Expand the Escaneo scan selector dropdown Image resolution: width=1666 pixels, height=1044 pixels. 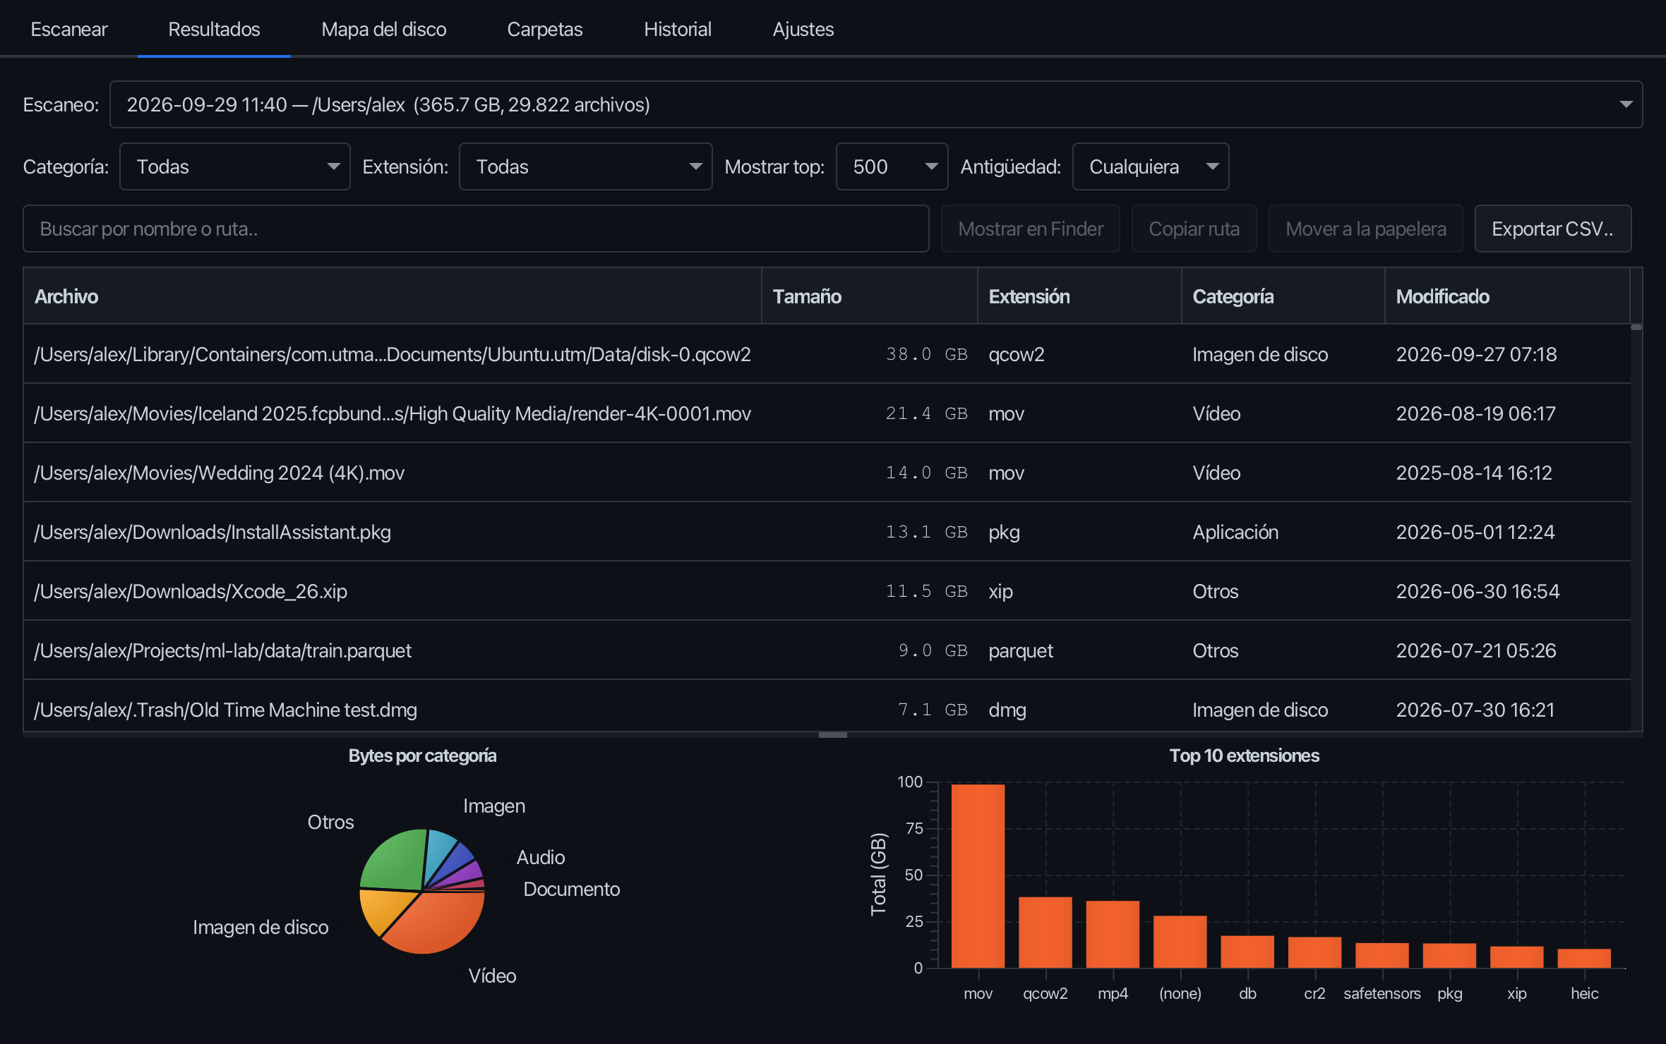[875, 104]
